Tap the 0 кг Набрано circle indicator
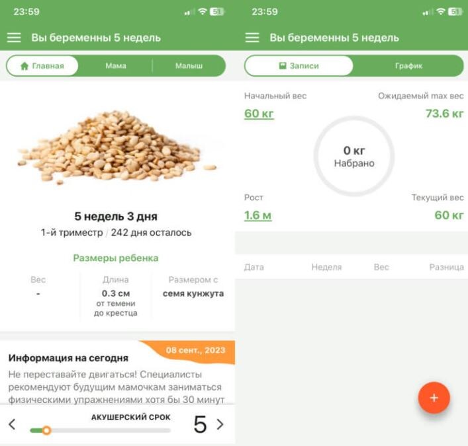Viewport: 468px width, 446px height. (x=354, y=156)
